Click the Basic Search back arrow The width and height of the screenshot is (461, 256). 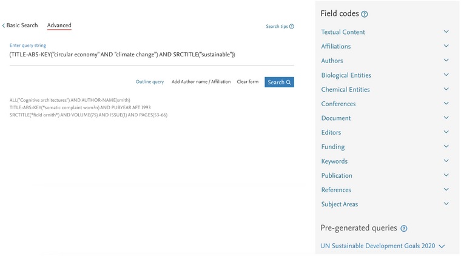[x=4, y=25]
